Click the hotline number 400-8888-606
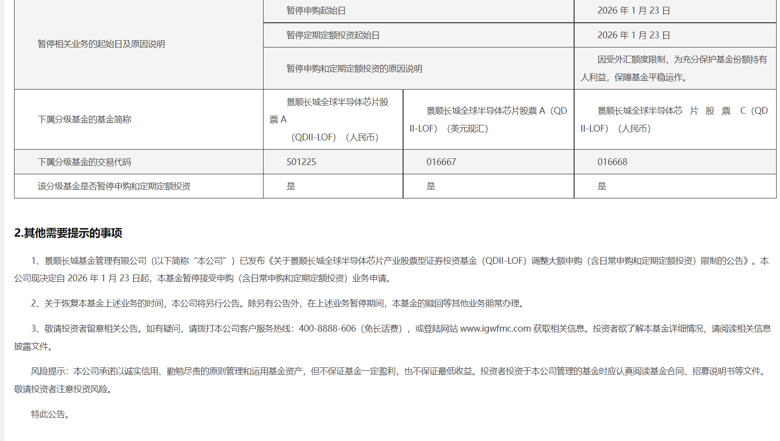The image size is (780, 441). click(x=328, y=329)
